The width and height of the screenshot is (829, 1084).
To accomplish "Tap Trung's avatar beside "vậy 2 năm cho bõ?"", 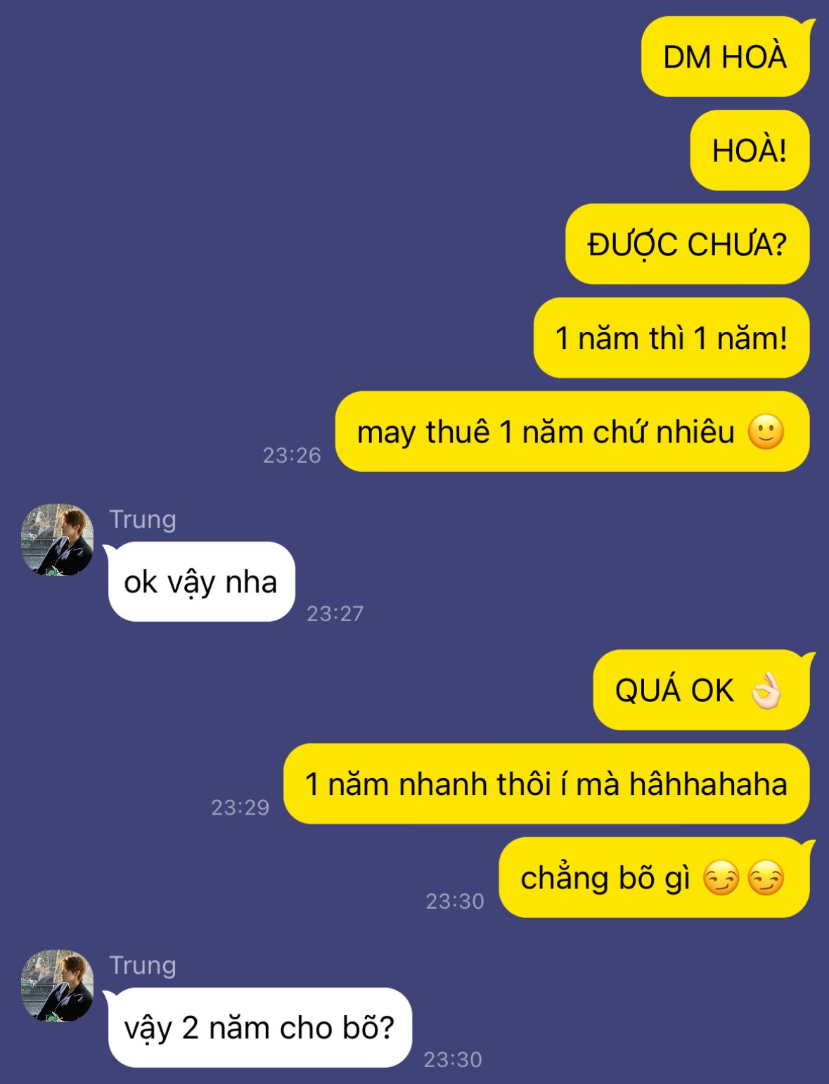I will [x=58, y=986].
